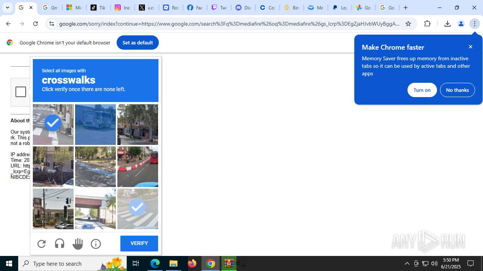The height and width of the screenshot is (271, 483).
Task: Switch to the Roblox tab
Action: tap(171, 8)
